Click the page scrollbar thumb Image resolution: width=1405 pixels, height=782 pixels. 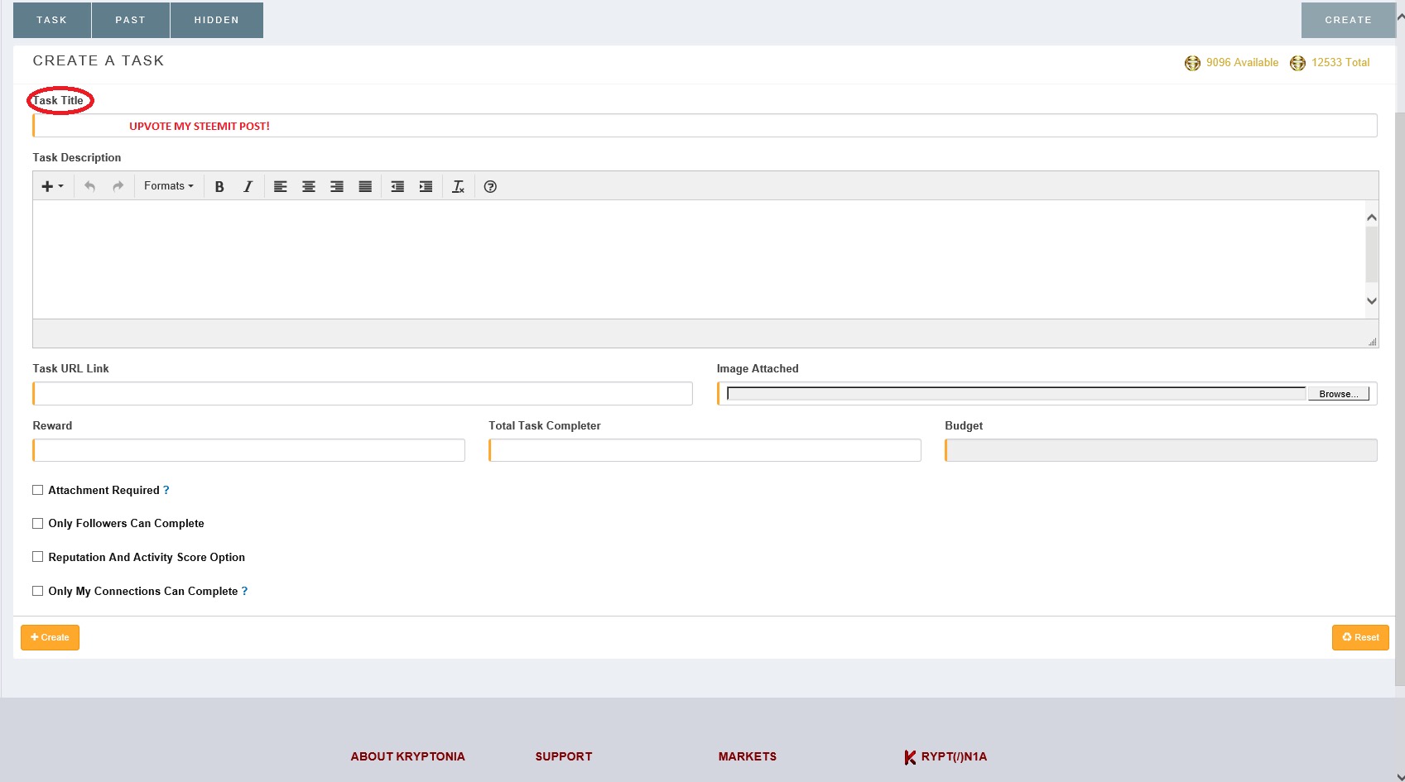(x=1400, y=397)
